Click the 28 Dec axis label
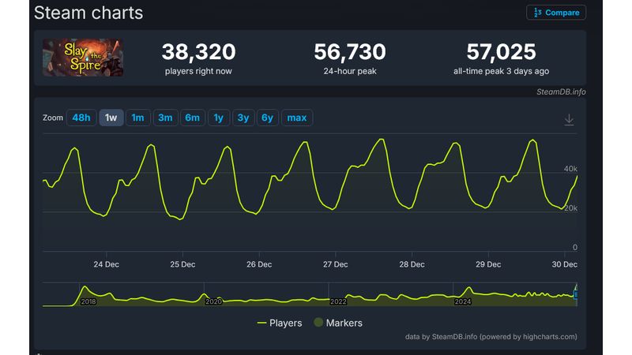Screen dimensions: 632x355 coord(412,264)
